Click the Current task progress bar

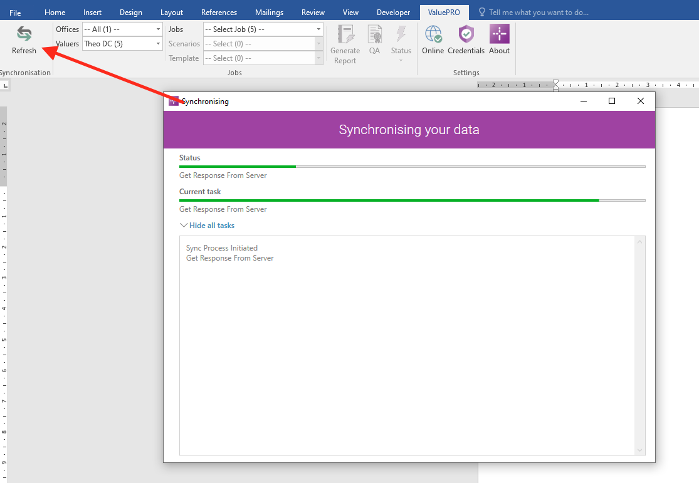pyautogui.click(x=413, y=200)
